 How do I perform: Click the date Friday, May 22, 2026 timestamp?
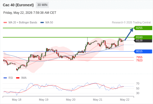30,13
